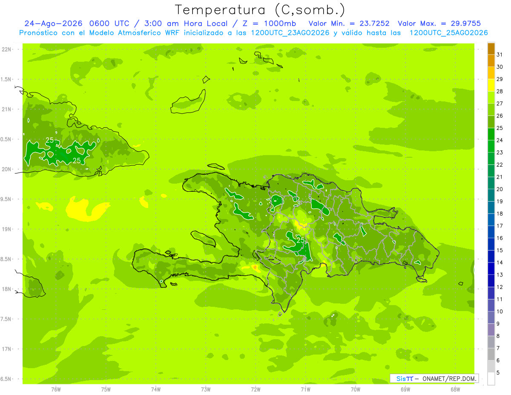Click the '20N' latitude label
The image size is (511, 395).
click(x=6, y=169)
